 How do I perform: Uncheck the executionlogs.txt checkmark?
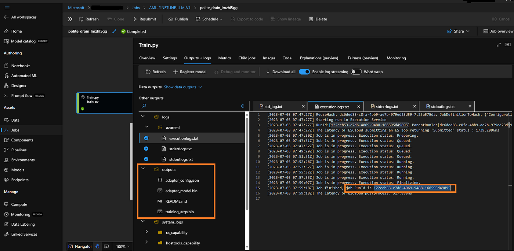click(146, 138)
